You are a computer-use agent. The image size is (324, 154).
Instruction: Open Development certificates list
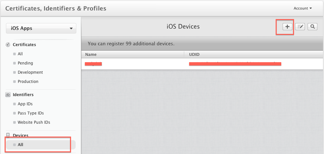coord(30,72)
